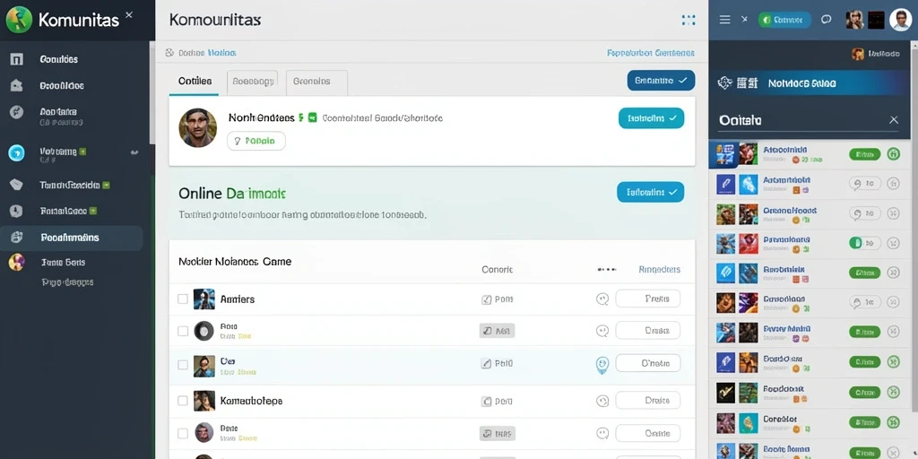Viewport: 918px width, 459px height.
Task: Open the three-dots menu in table header
Action: pos(607,270)
